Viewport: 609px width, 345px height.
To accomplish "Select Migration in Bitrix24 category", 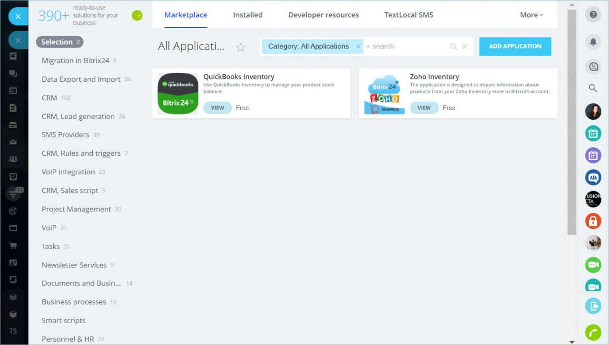I will (x=76, y=61).
